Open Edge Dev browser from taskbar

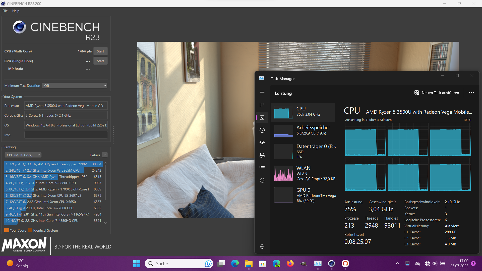pos(276,263)
